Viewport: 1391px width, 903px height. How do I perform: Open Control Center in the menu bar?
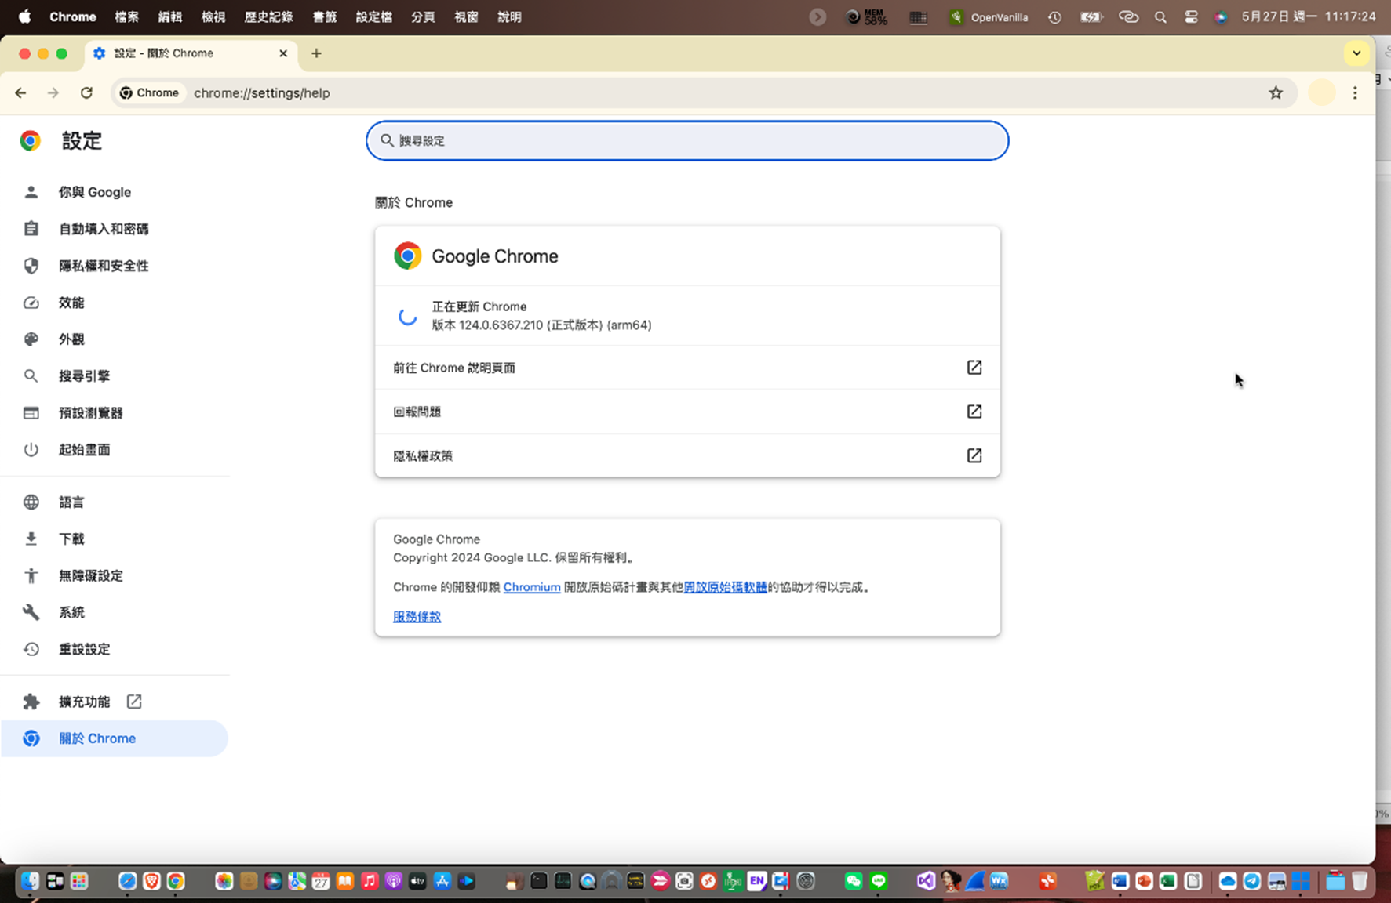tap(1191, 17)
